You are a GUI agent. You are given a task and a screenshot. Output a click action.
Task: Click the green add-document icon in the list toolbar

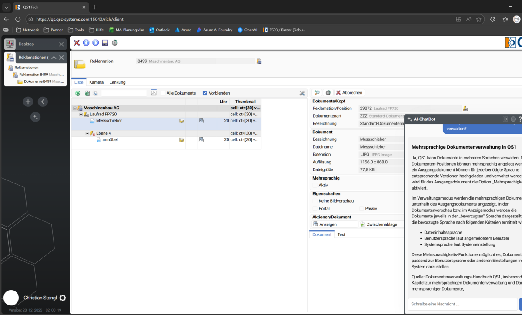(x=87, y=93)
